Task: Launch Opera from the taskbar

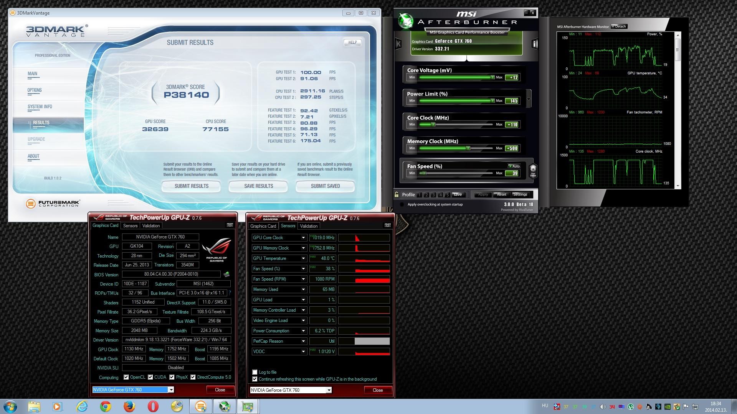Action: pyautogui.click(x=153, y=406)
